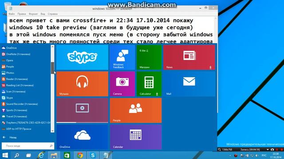This screenshot has height=159, width=284.
Task: Click the Start menu scrollbar thumb
Action: click(x=52, y=68)
